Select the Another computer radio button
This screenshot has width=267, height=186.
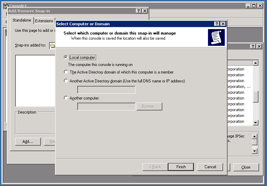pyautogui.click(x=66, y=98)
